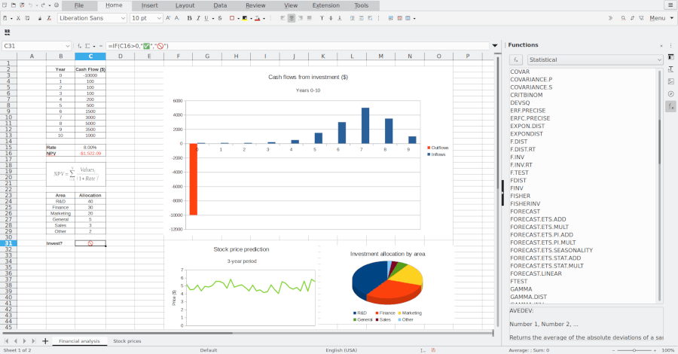The height and width of the screenshot is (354, 678).
Task: Close the Functions sidebar panel
Action: pyautogui.click(x=661, y=45)
